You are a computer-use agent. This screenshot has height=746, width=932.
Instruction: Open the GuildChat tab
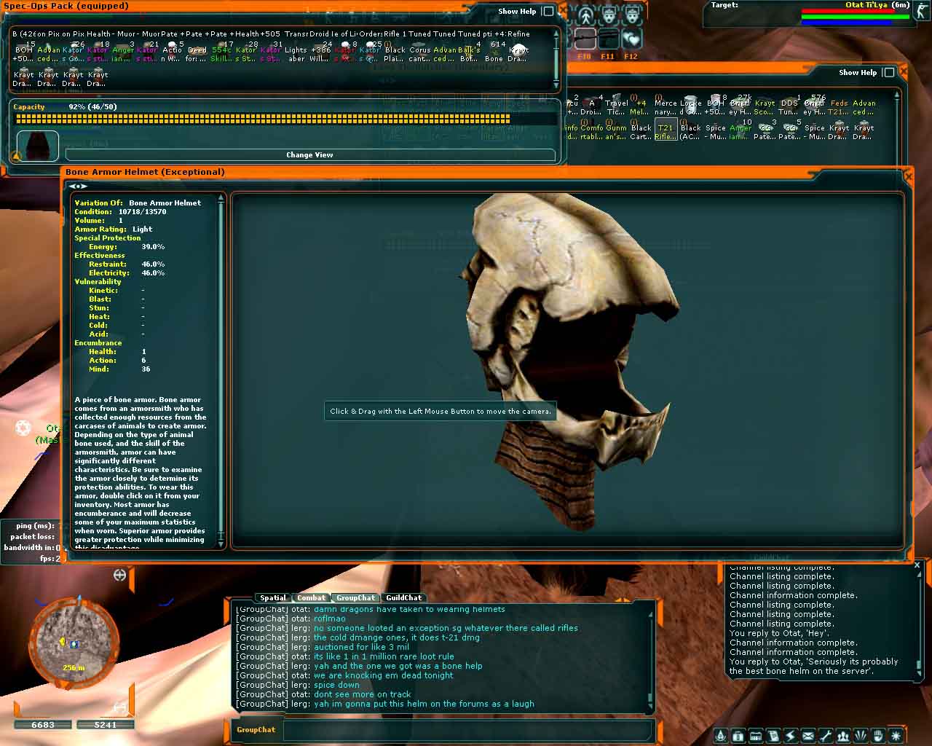pos(403,597)
